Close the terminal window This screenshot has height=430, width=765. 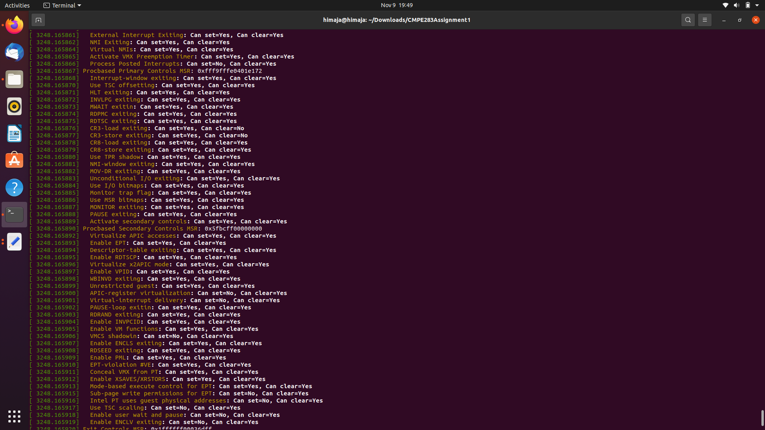[x=755, y=20]
